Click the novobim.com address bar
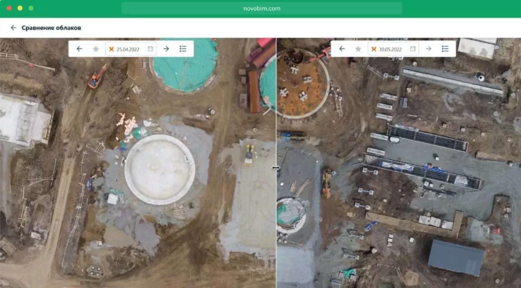The height and width of the screenshot is (288, 521). tap(261, 8)
